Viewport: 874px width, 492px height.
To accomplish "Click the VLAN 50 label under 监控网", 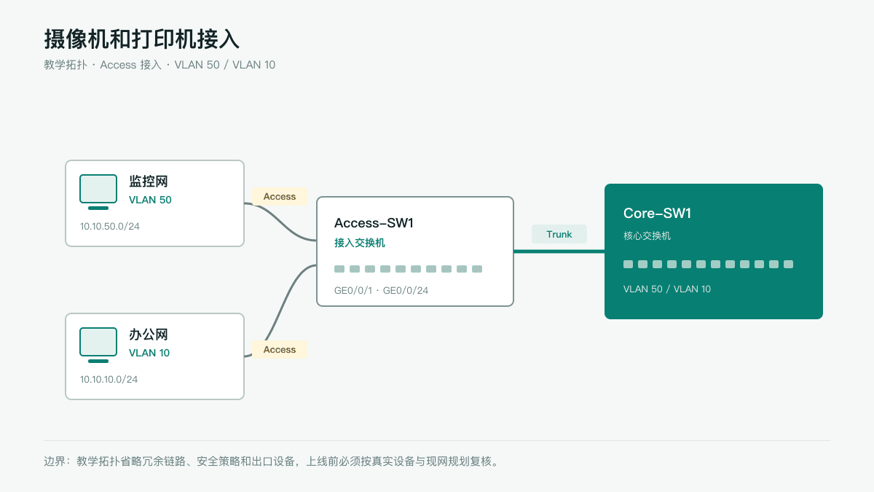I will 150,200.
